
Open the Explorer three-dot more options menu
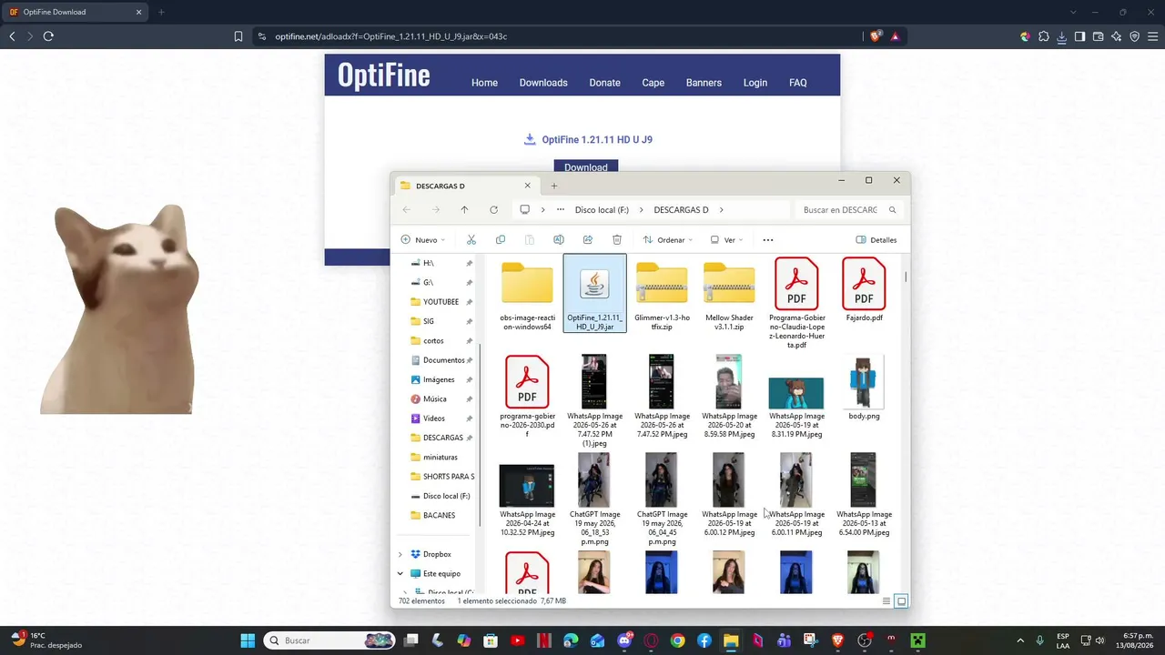[768, 240]
